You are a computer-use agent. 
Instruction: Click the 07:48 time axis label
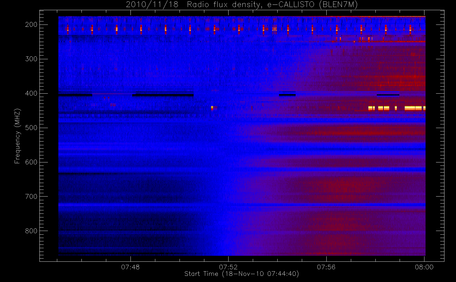pos(130,267)
